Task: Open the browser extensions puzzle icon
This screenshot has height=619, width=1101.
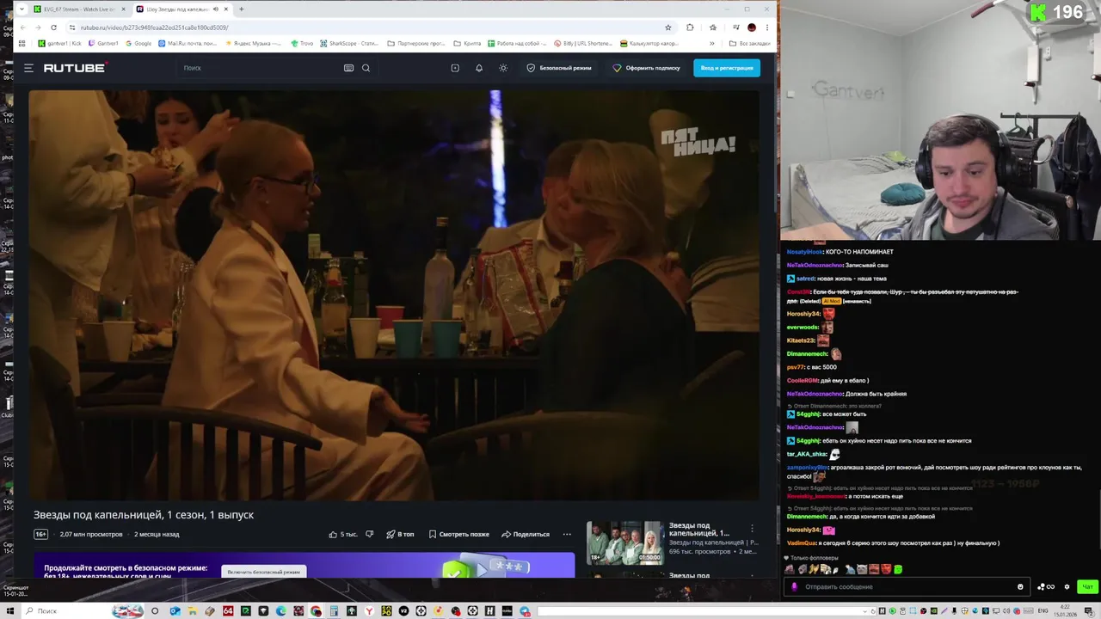Action: click(690, 28)
